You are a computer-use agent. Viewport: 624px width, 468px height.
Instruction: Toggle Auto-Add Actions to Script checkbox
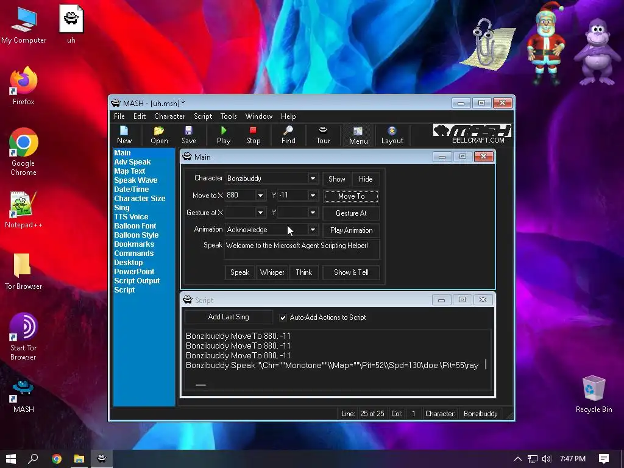pyautogui.click(x=283, y=317)
